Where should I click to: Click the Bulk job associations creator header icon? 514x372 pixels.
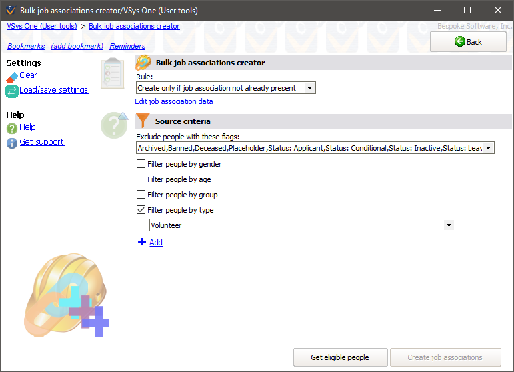pyautogui.click(x=143, y=63)
